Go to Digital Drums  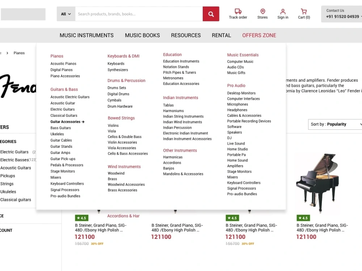pos(118,94)
